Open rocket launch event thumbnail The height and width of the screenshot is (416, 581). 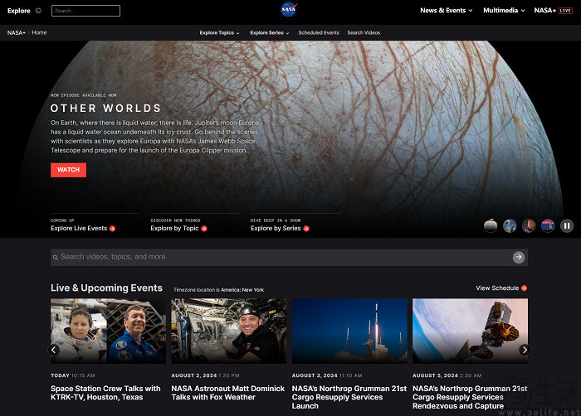pos(349,331)
